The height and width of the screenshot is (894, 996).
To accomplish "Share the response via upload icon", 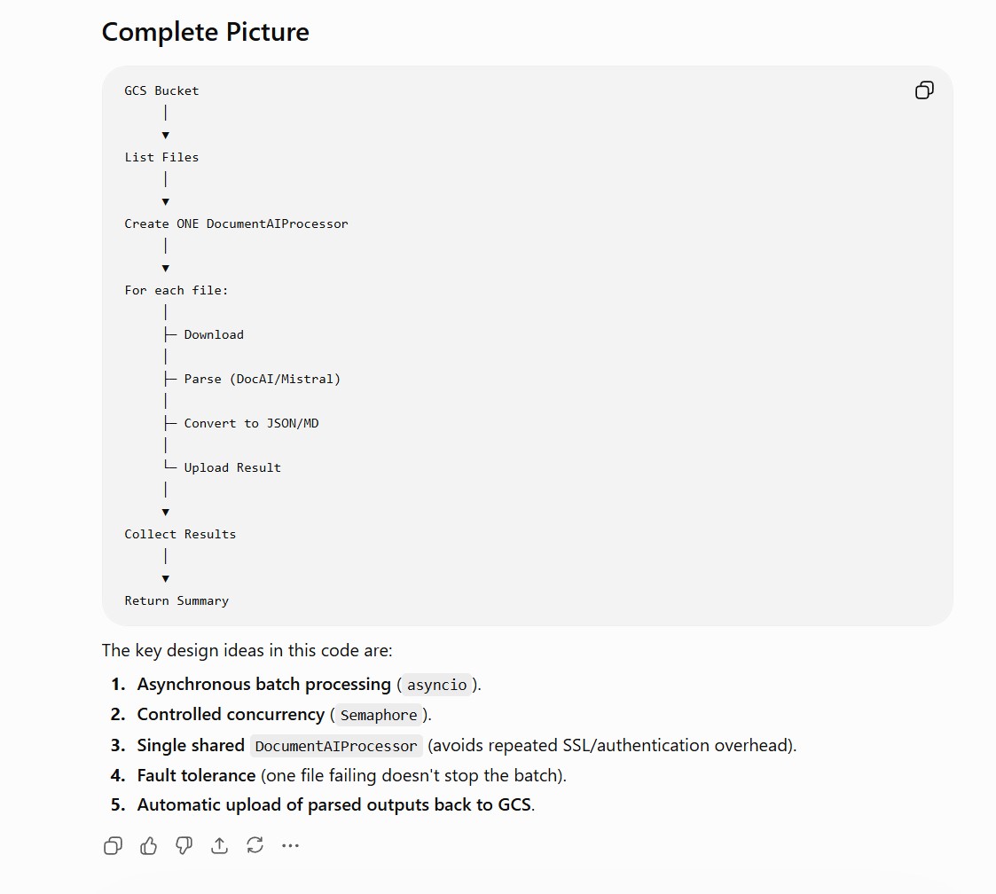I will pos(219,846).
